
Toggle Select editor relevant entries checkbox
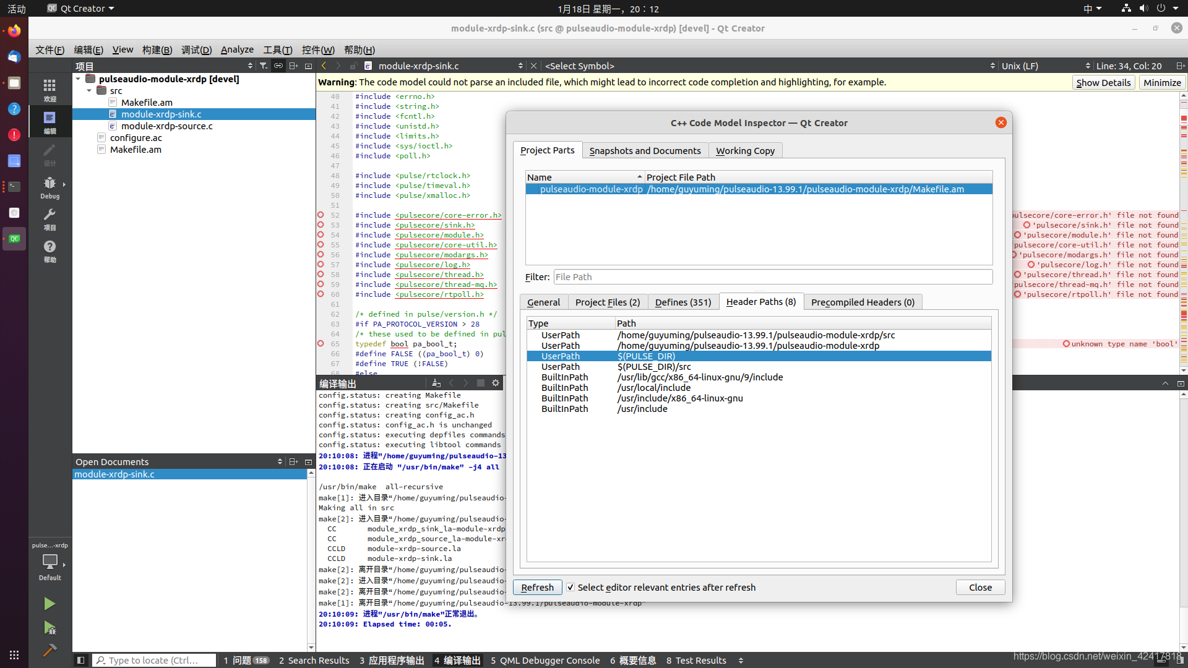[570, 588]
